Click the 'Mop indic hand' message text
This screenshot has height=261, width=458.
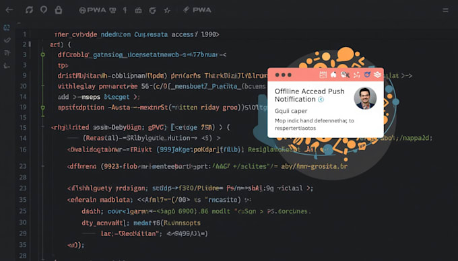point(315,124)
